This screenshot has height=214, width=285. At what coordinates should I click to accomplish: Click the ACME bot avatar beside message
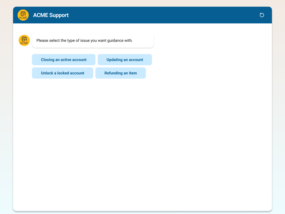(24, 40)
